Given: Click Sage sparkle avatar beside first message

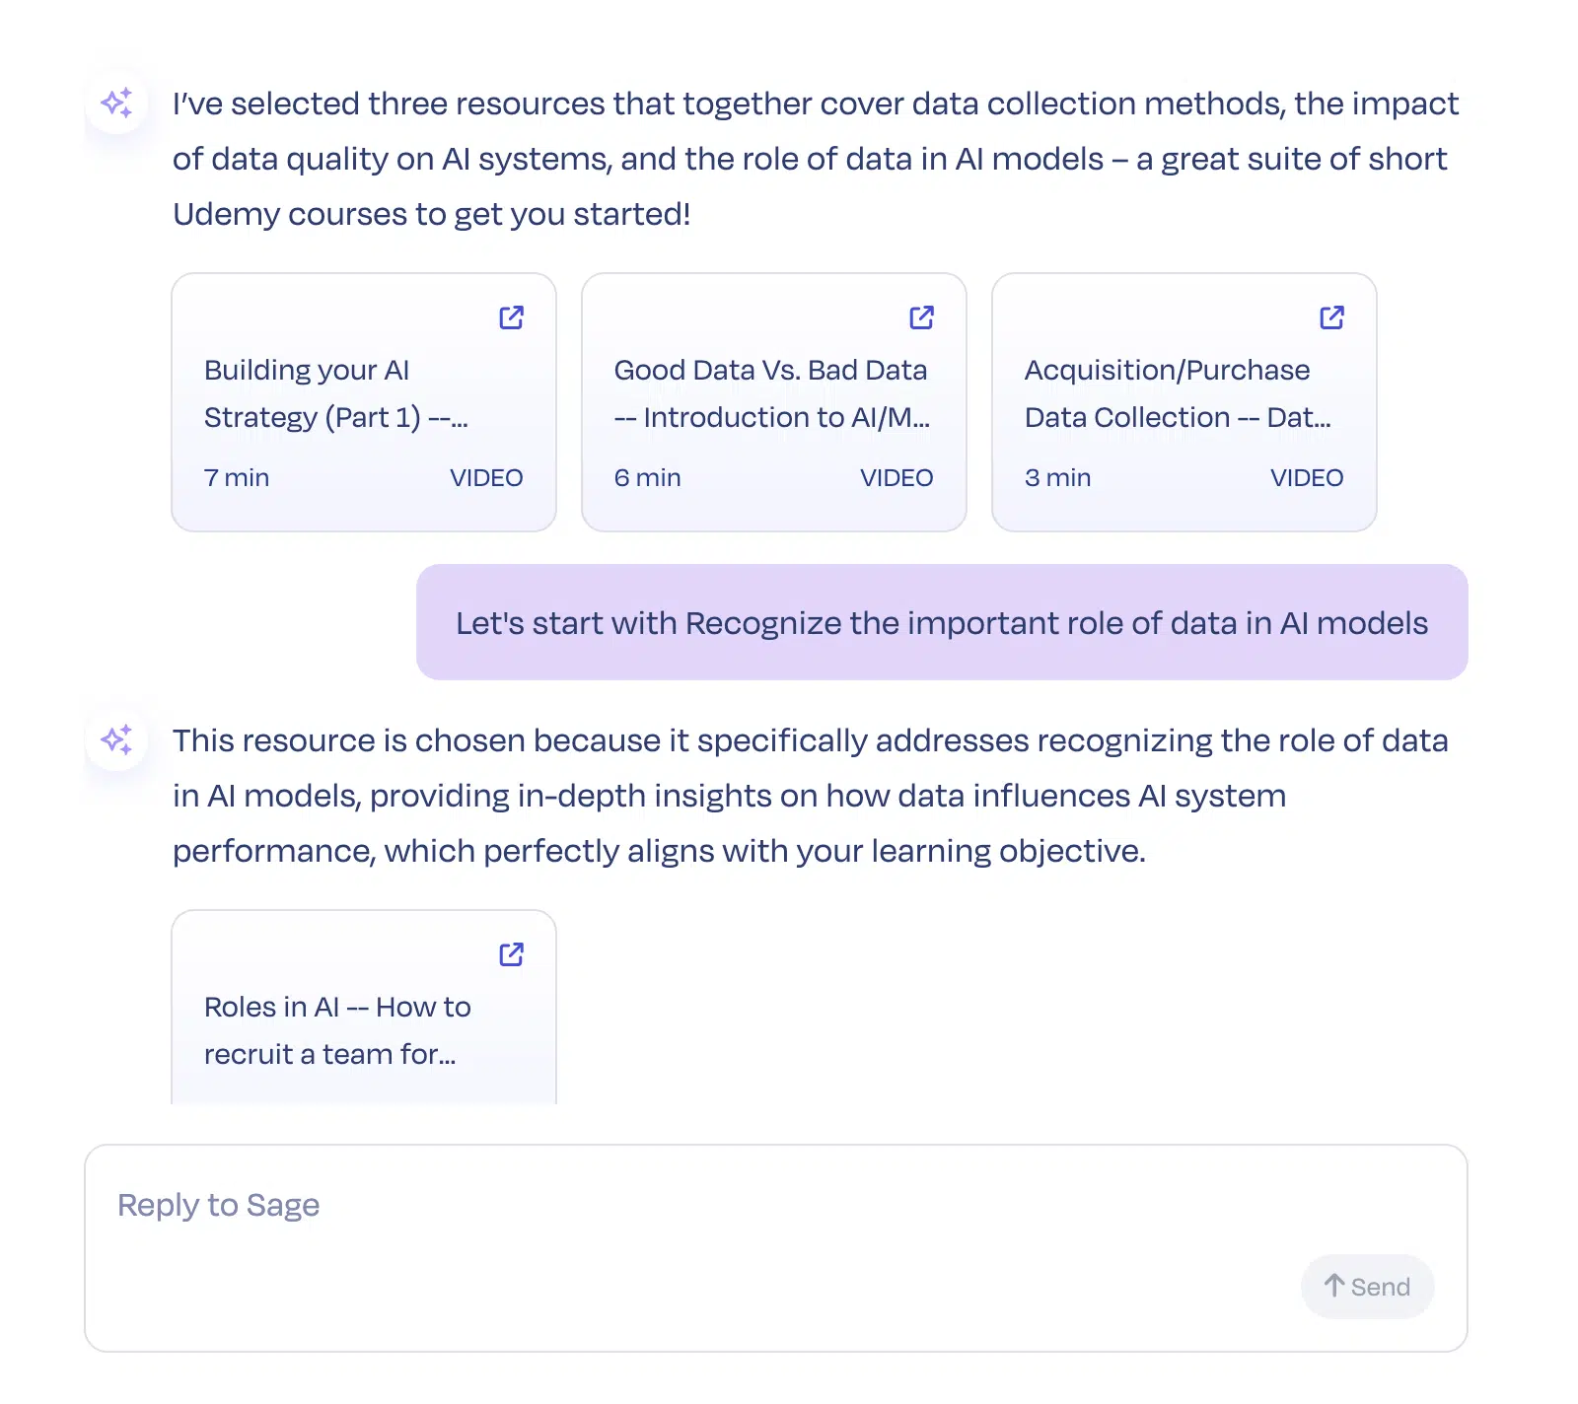Looking at the screenshot, I should coord(117,103).
